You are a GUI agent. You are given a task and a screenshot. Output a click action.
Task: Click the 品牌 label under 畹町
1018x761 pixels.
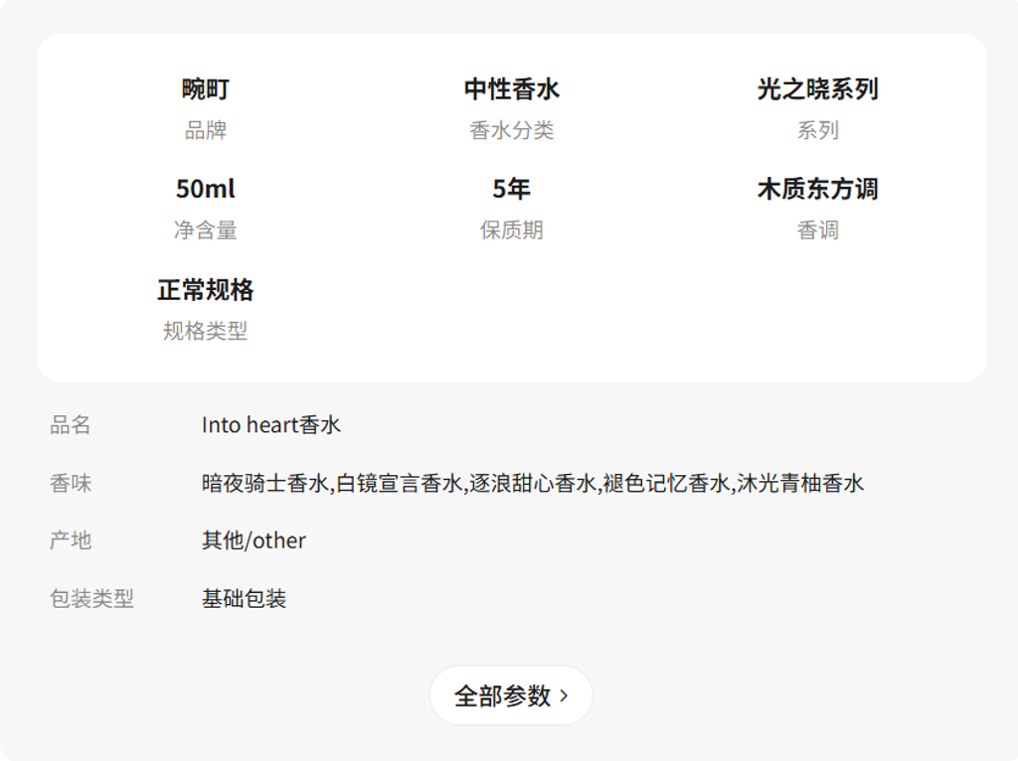point(206,130)
